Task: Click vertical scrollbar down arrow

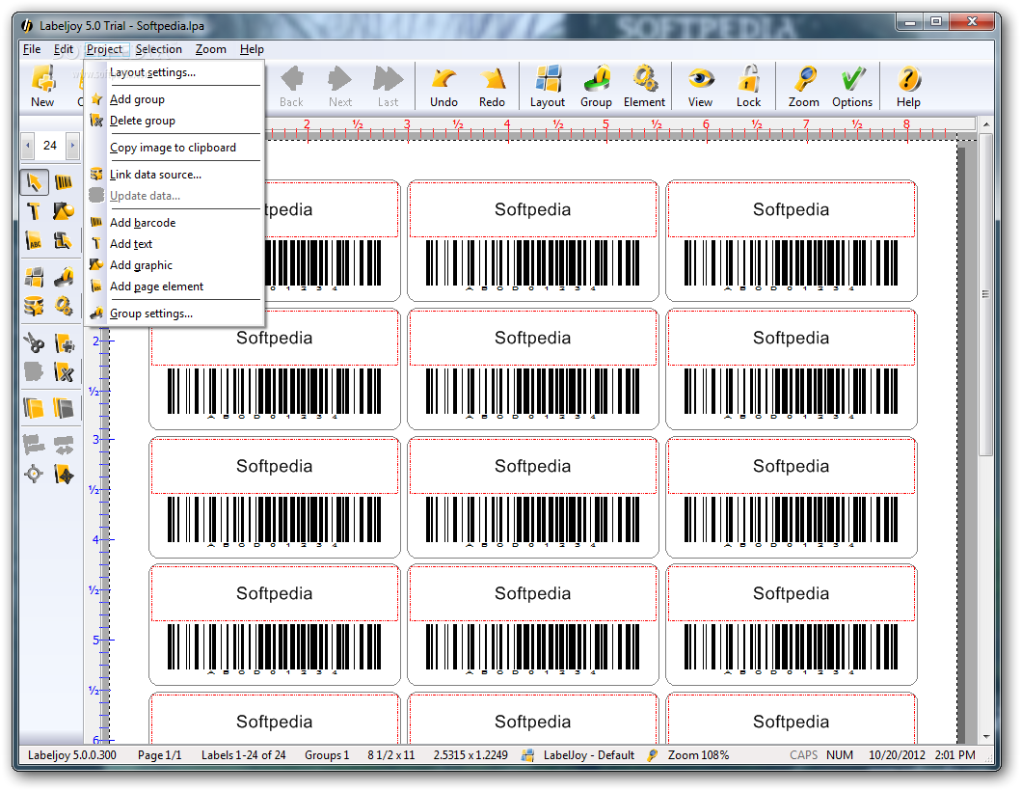Action: [986, 736]
